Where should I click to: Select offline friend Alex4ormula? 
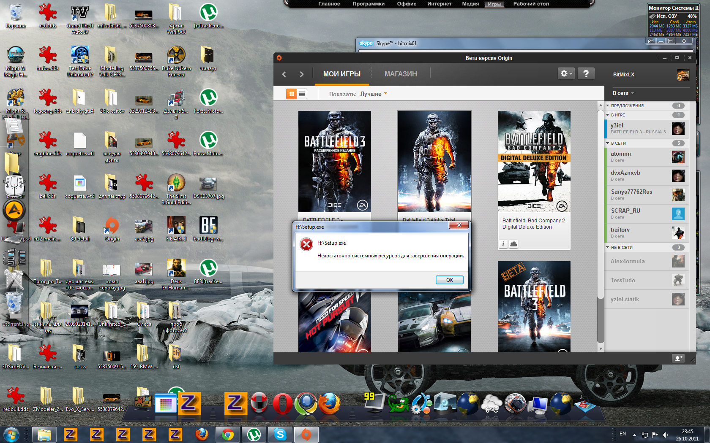[646, 262]
